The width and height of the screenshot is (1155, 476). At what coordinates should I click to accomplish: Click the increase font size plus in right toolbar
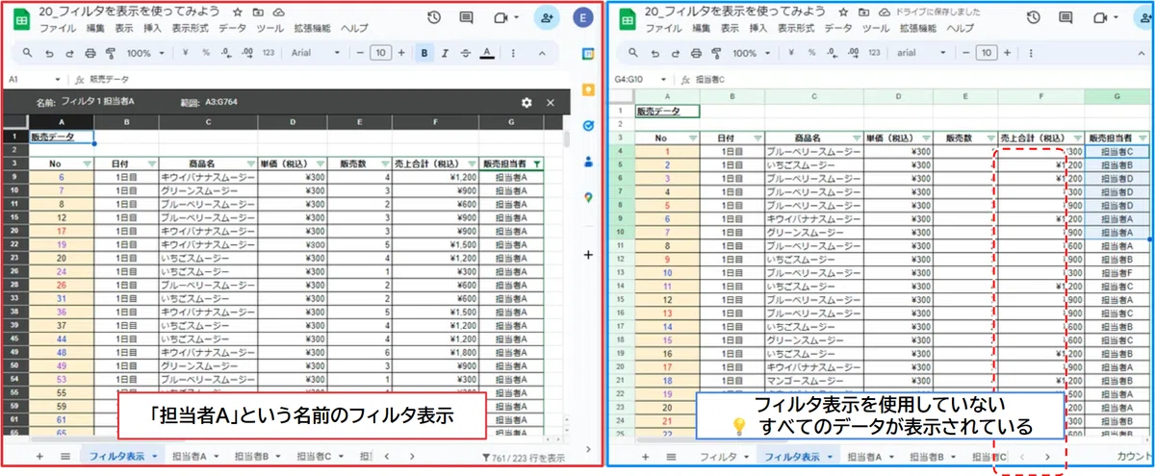point(1006,53)
